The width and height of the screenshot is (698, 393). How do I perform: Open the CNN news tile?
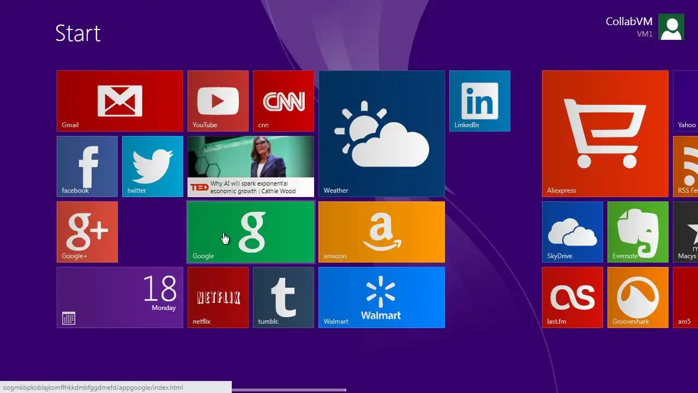pos(284,101)
